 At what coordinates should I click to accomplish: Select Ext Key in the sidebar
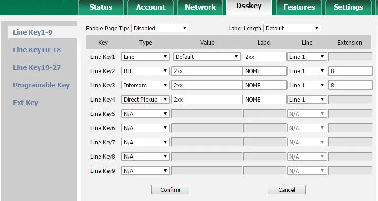click(25, 103)
